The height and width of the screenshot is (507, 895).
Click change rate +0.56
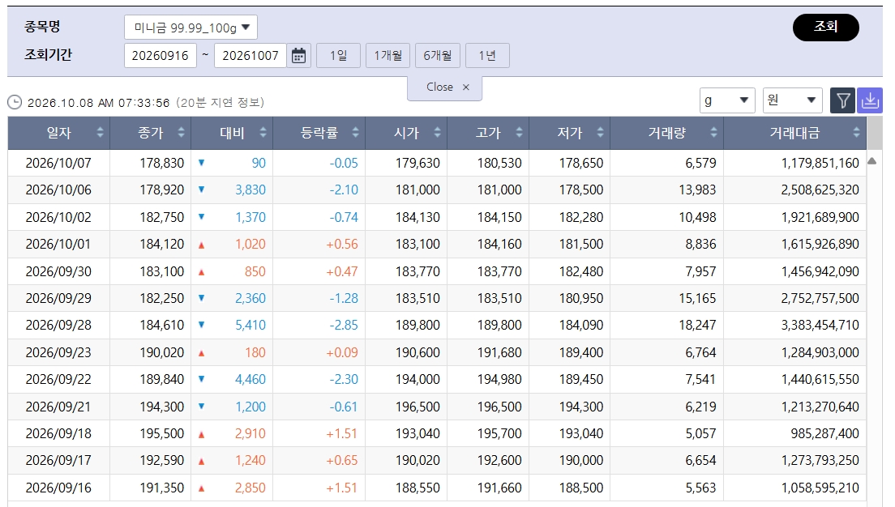(x=342, y=244)
